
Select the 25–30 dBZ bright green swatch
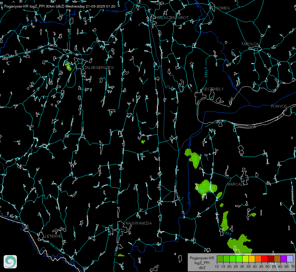239,259
